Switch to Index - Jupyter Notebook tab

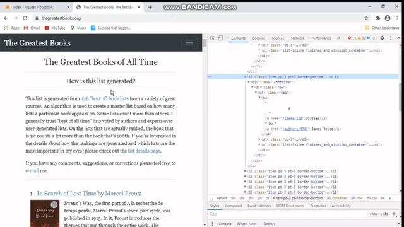pos(32,7)
